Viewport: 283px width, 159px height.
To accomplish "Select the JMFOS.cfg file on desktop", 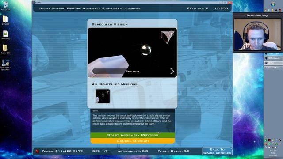I will click(5, 35).
